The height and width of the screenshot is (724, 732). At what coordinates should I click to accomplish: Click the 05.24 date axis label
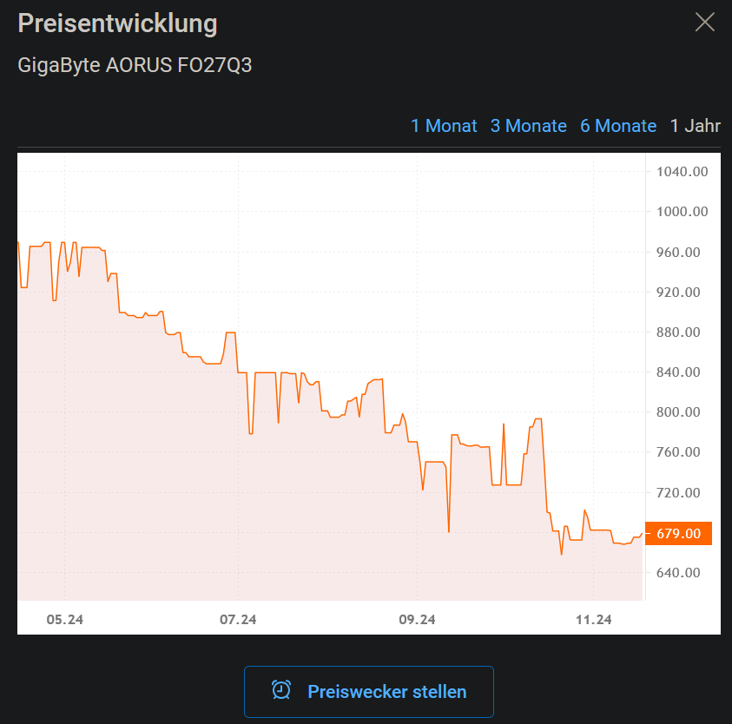[65, 620]
